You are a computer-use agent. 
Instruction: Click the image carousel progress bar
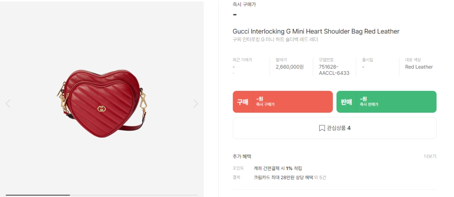[x=102, y=195]
